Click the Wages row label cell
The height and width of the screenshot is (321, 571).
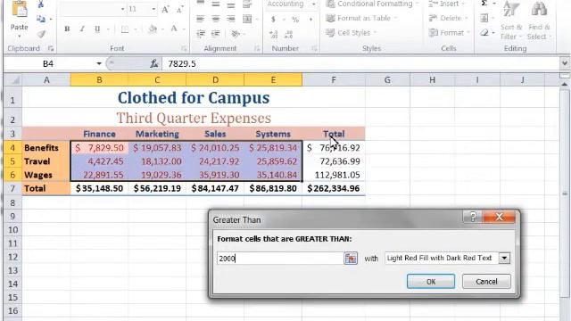click(x=46, y=175)
